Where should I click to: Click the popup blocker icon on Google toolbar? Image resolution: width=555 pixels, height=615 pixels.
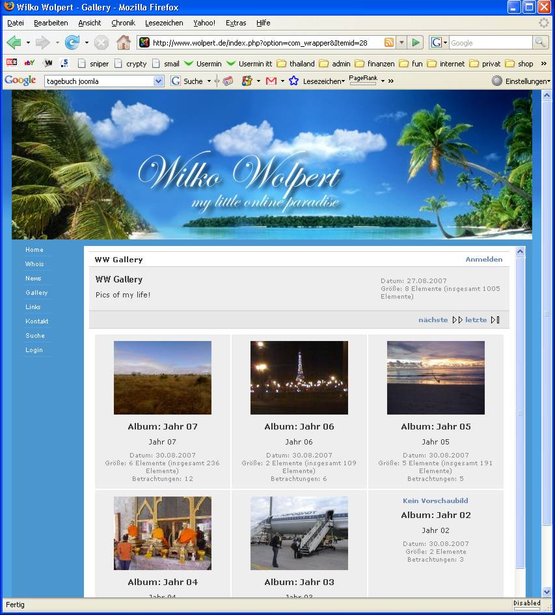[228, 81]
